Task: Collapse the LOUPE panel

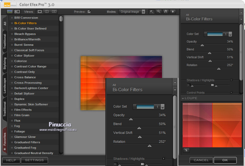Action: 183,98
